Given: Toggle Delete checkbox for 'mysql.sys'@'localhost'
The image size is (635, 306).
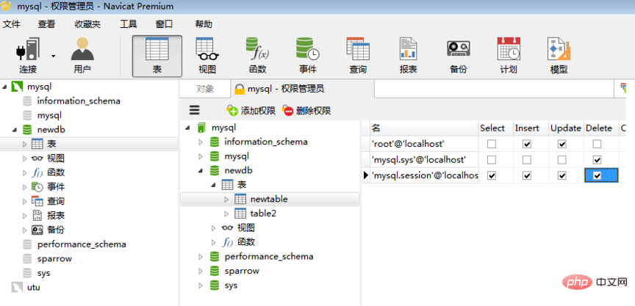Looking at the screenshot, I should coord(597,160).
